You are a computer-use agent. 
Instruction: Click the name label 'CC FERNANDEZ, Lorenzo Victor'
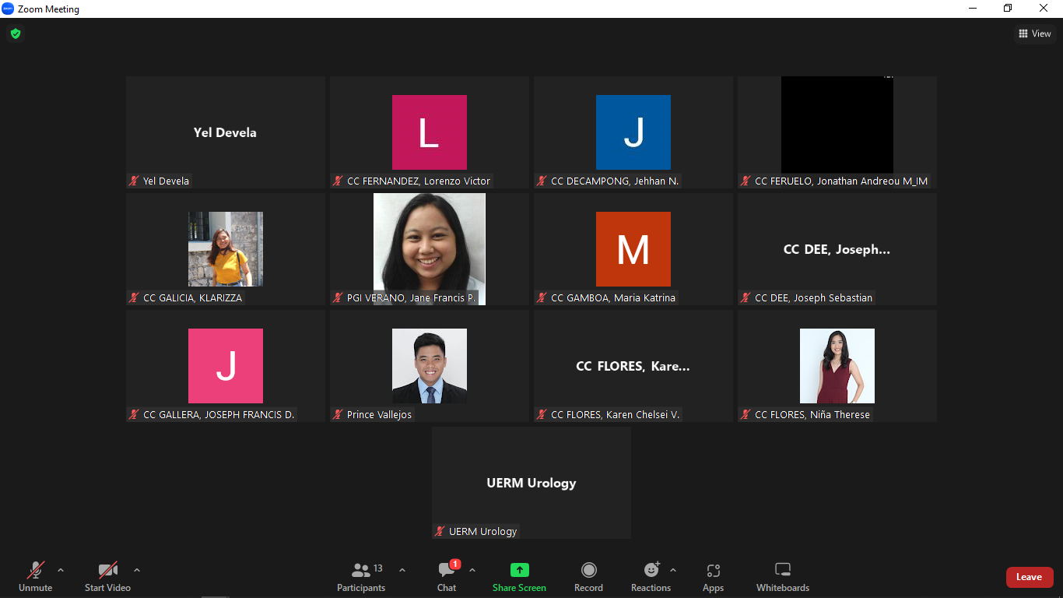pyautogui.click(x=419, y=181)
